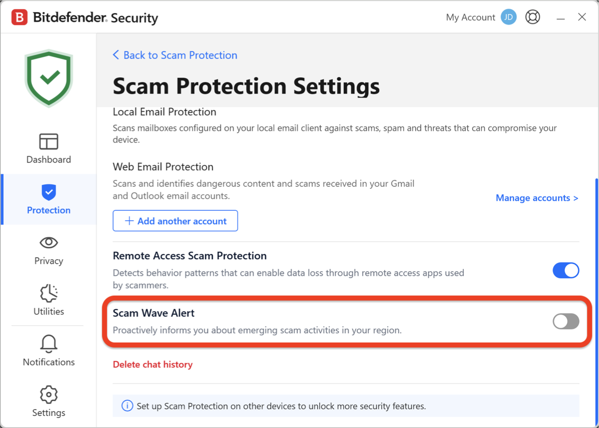Open Notifications via the bell icon
The width and height of the screenshot is (599, 428).
click(x=48, y=344)
